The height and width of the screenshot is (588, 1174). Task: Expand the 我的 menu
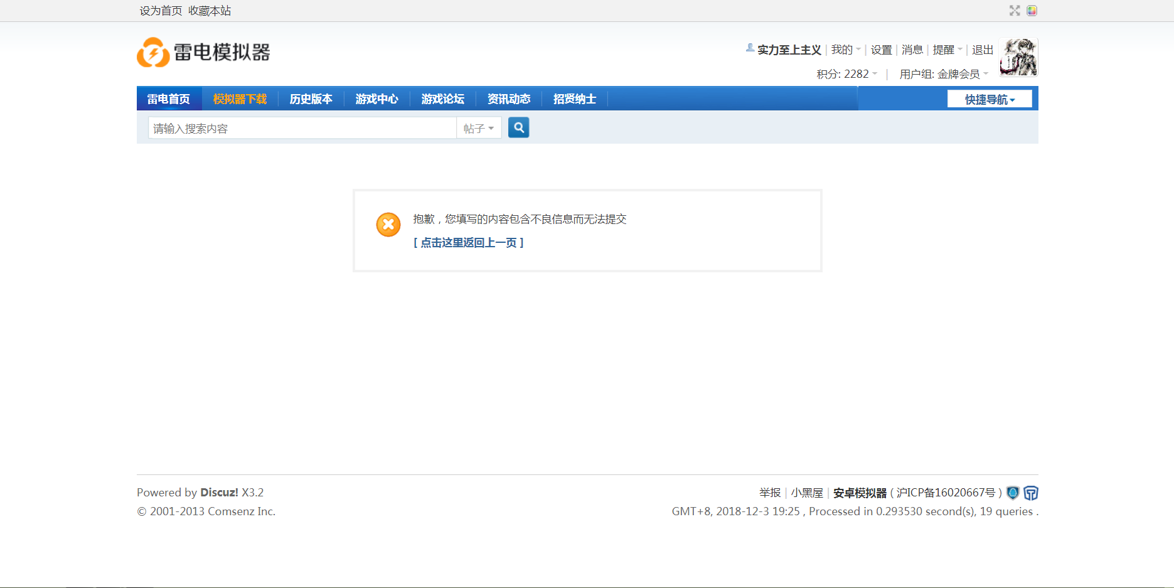846,50
